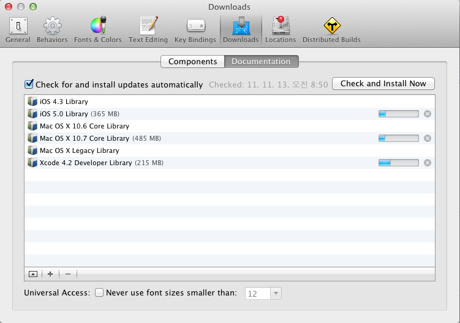Click Mac OS X 10.6 Core Library book icon
Screen dimensions: 460x323
pos(32,126)
